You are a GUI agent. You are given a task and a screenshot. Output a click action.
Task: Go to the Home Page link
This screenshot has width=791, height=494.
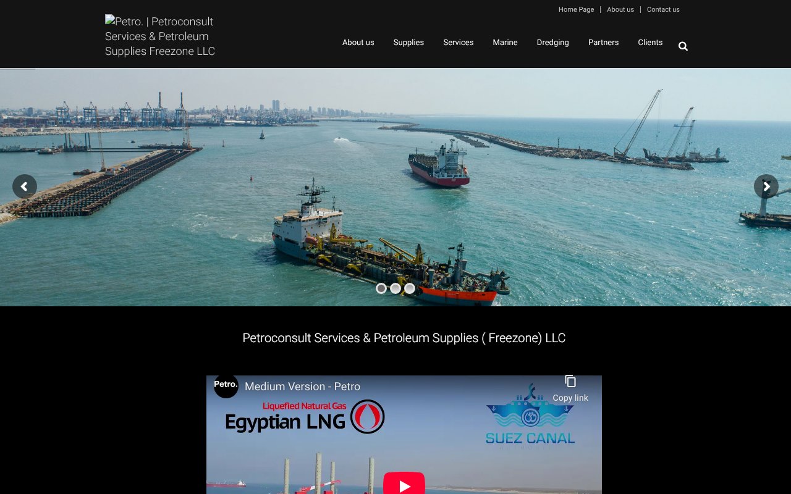pyautogui.click(x=576, y=9)
